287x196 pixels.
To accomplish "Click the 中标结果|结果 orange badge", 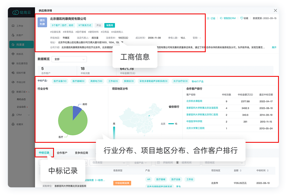I will tap(122, 183).
